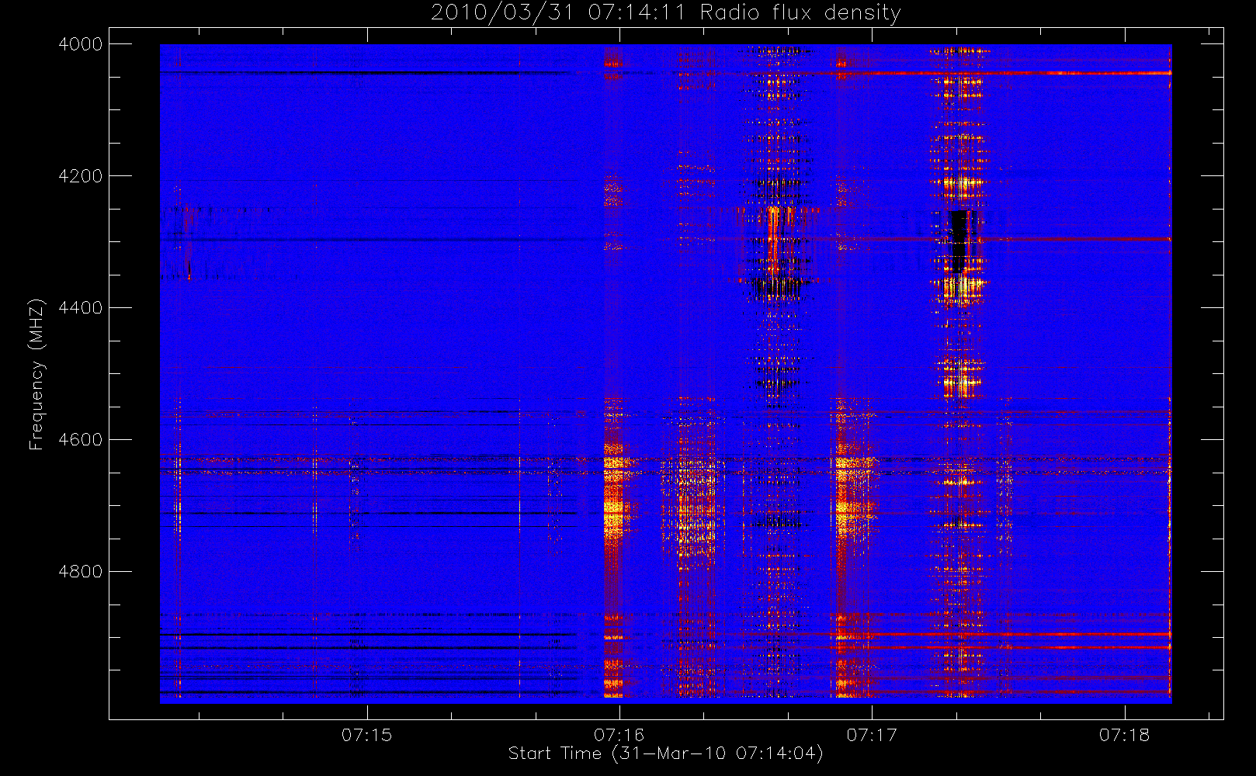Click the 07:17 time tick label
This screenshot has width=1256, height=776.
point(872,735)
